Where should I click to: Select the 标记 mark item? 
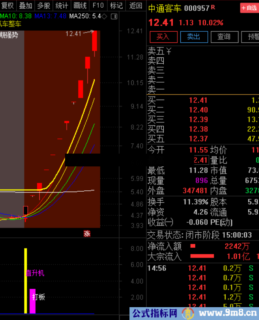point(116,6)
